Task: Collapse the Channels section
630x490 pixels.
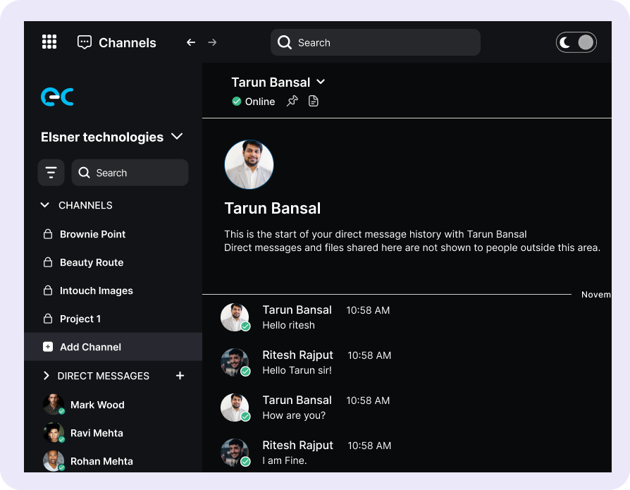Action: [x=45, y=205]
